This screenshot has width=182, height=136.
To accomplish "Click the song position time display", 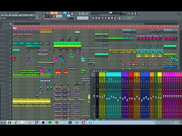I will click(83, 14).
